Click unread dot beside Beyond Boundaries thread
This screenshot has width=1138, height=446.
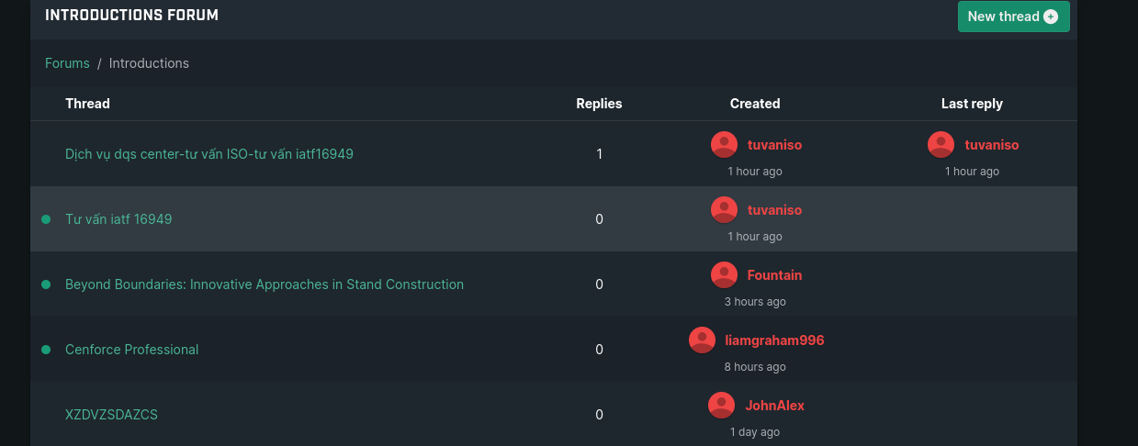tap(46, 284)
